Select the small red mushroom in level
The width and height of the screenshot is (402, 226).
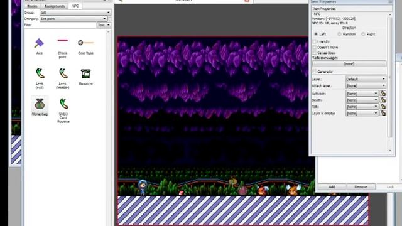[x=182, y=193]
